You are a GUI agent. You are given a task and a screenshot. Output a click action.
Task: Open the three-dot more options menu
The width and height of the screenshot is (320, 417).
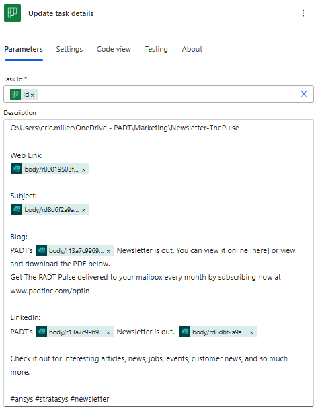[303, 13]
